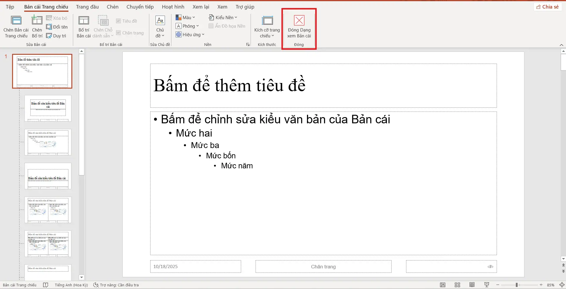Open the Màu dropdown
The image size is (566, 289).
pos(186,17)
